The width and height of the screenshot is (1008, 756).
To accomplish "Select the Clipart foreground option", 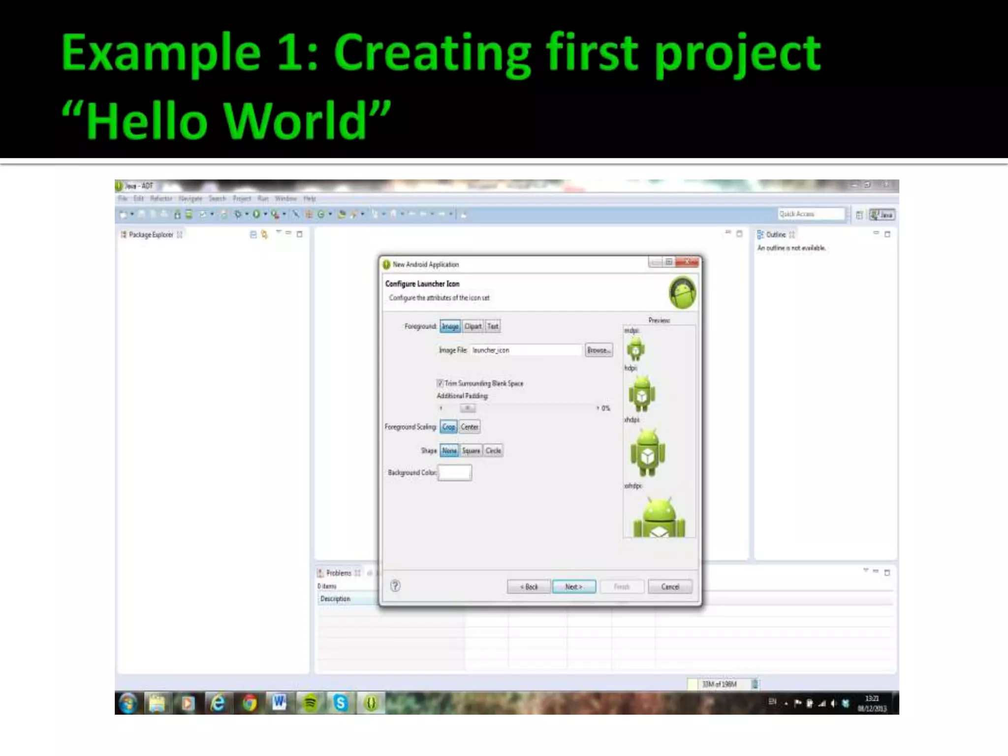I will click(x=472, y=326).
